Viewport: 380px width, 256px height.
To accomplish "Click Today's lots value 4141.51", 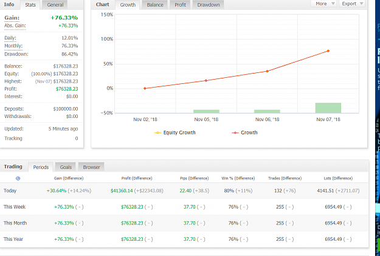I will pyautogui.click(x=325, y=191).
